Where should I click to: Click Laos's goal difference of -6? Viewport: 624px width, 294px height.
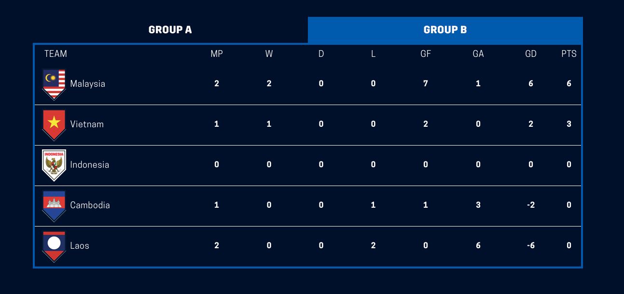click(531, 245)
